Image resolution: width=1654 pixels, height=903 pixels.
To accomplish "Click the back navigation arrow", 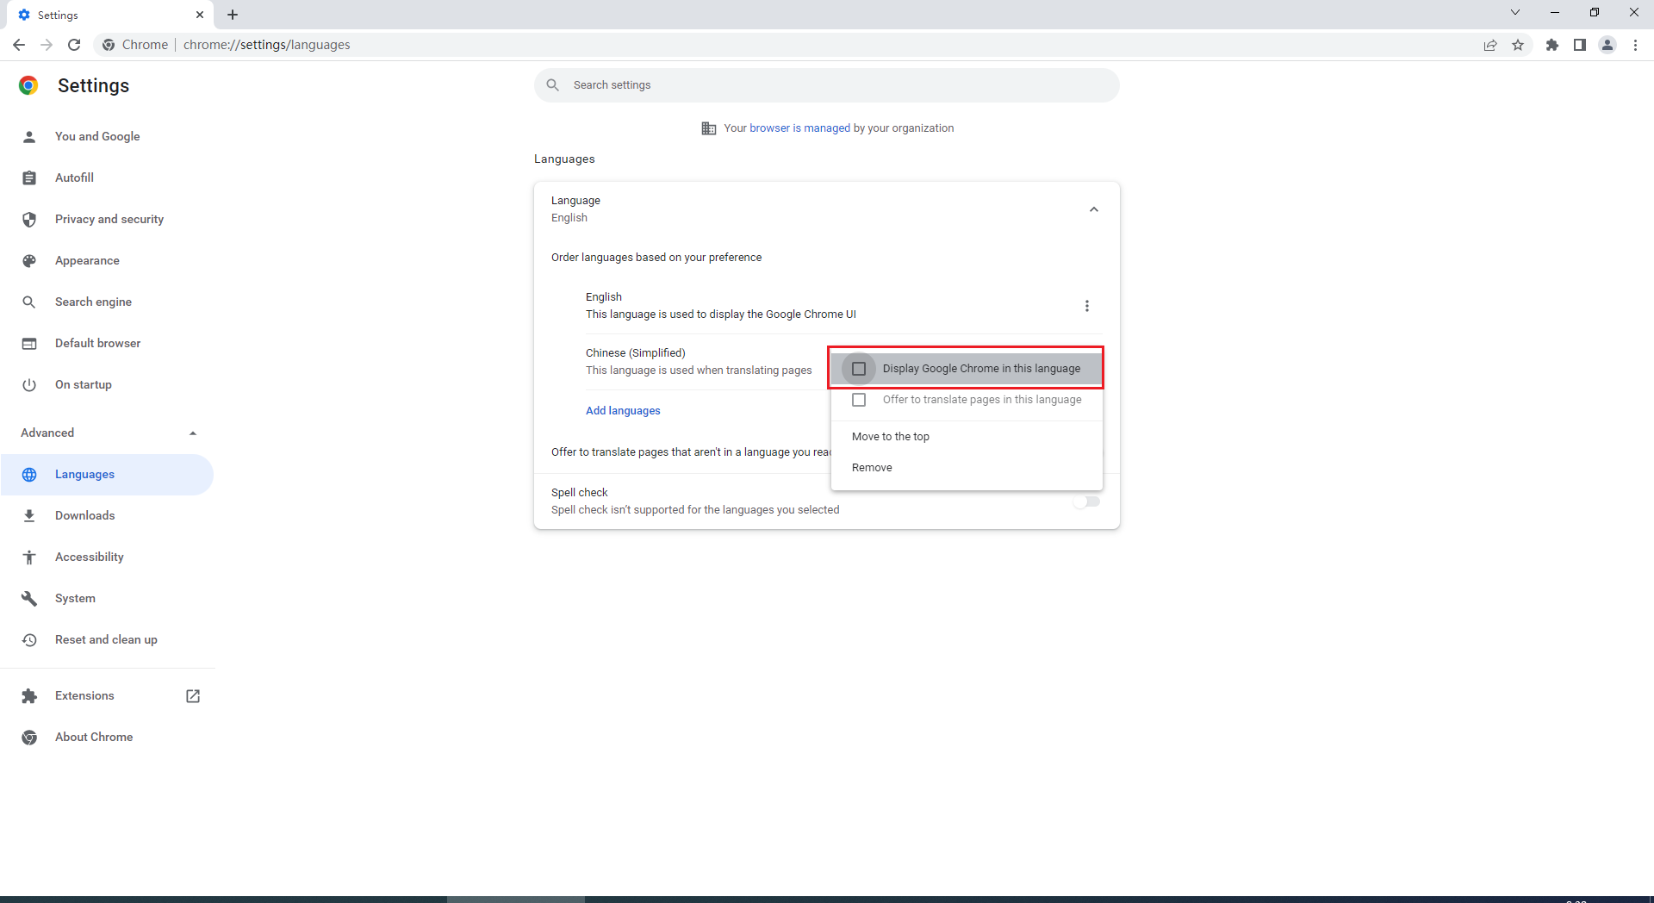I will 19,45.
